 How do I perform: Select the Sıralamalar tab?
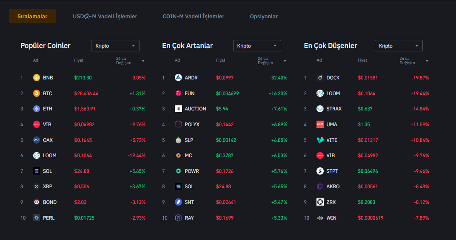click(32, 17)
